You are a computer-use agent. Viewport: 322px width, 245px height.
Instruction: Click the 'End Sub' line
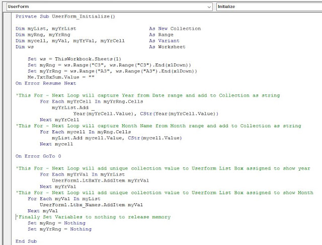(26, 241)
